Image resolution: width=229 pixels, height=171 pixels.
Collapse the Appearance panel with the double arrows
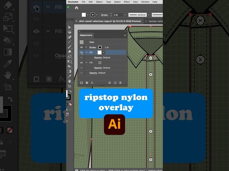point(125,31)
